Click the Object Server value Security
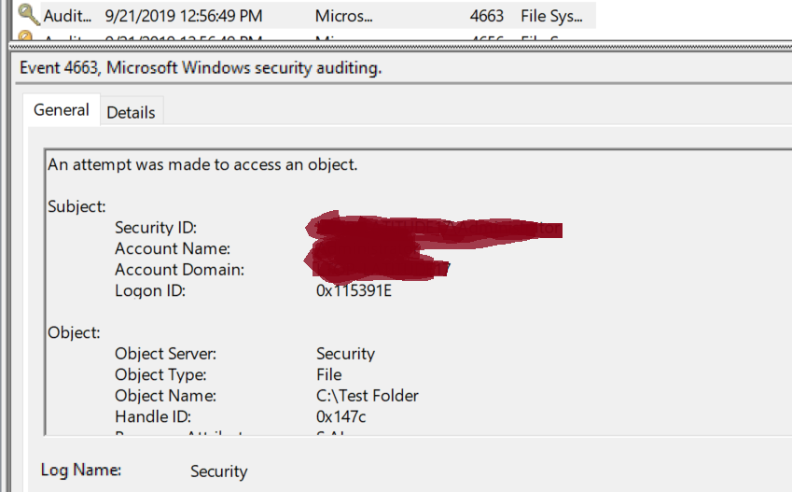Screen dimensions: 792x492 345,354
